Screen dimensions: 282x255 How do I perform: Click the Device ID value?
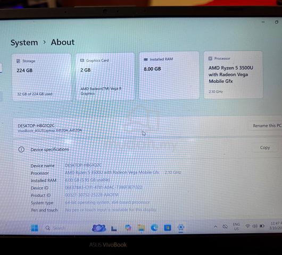(x=104, y=188)
